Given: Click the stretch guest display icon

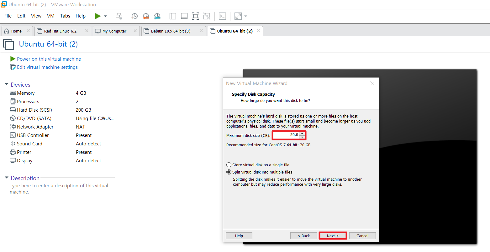Looking at the screenshot, I should [238, 16].
